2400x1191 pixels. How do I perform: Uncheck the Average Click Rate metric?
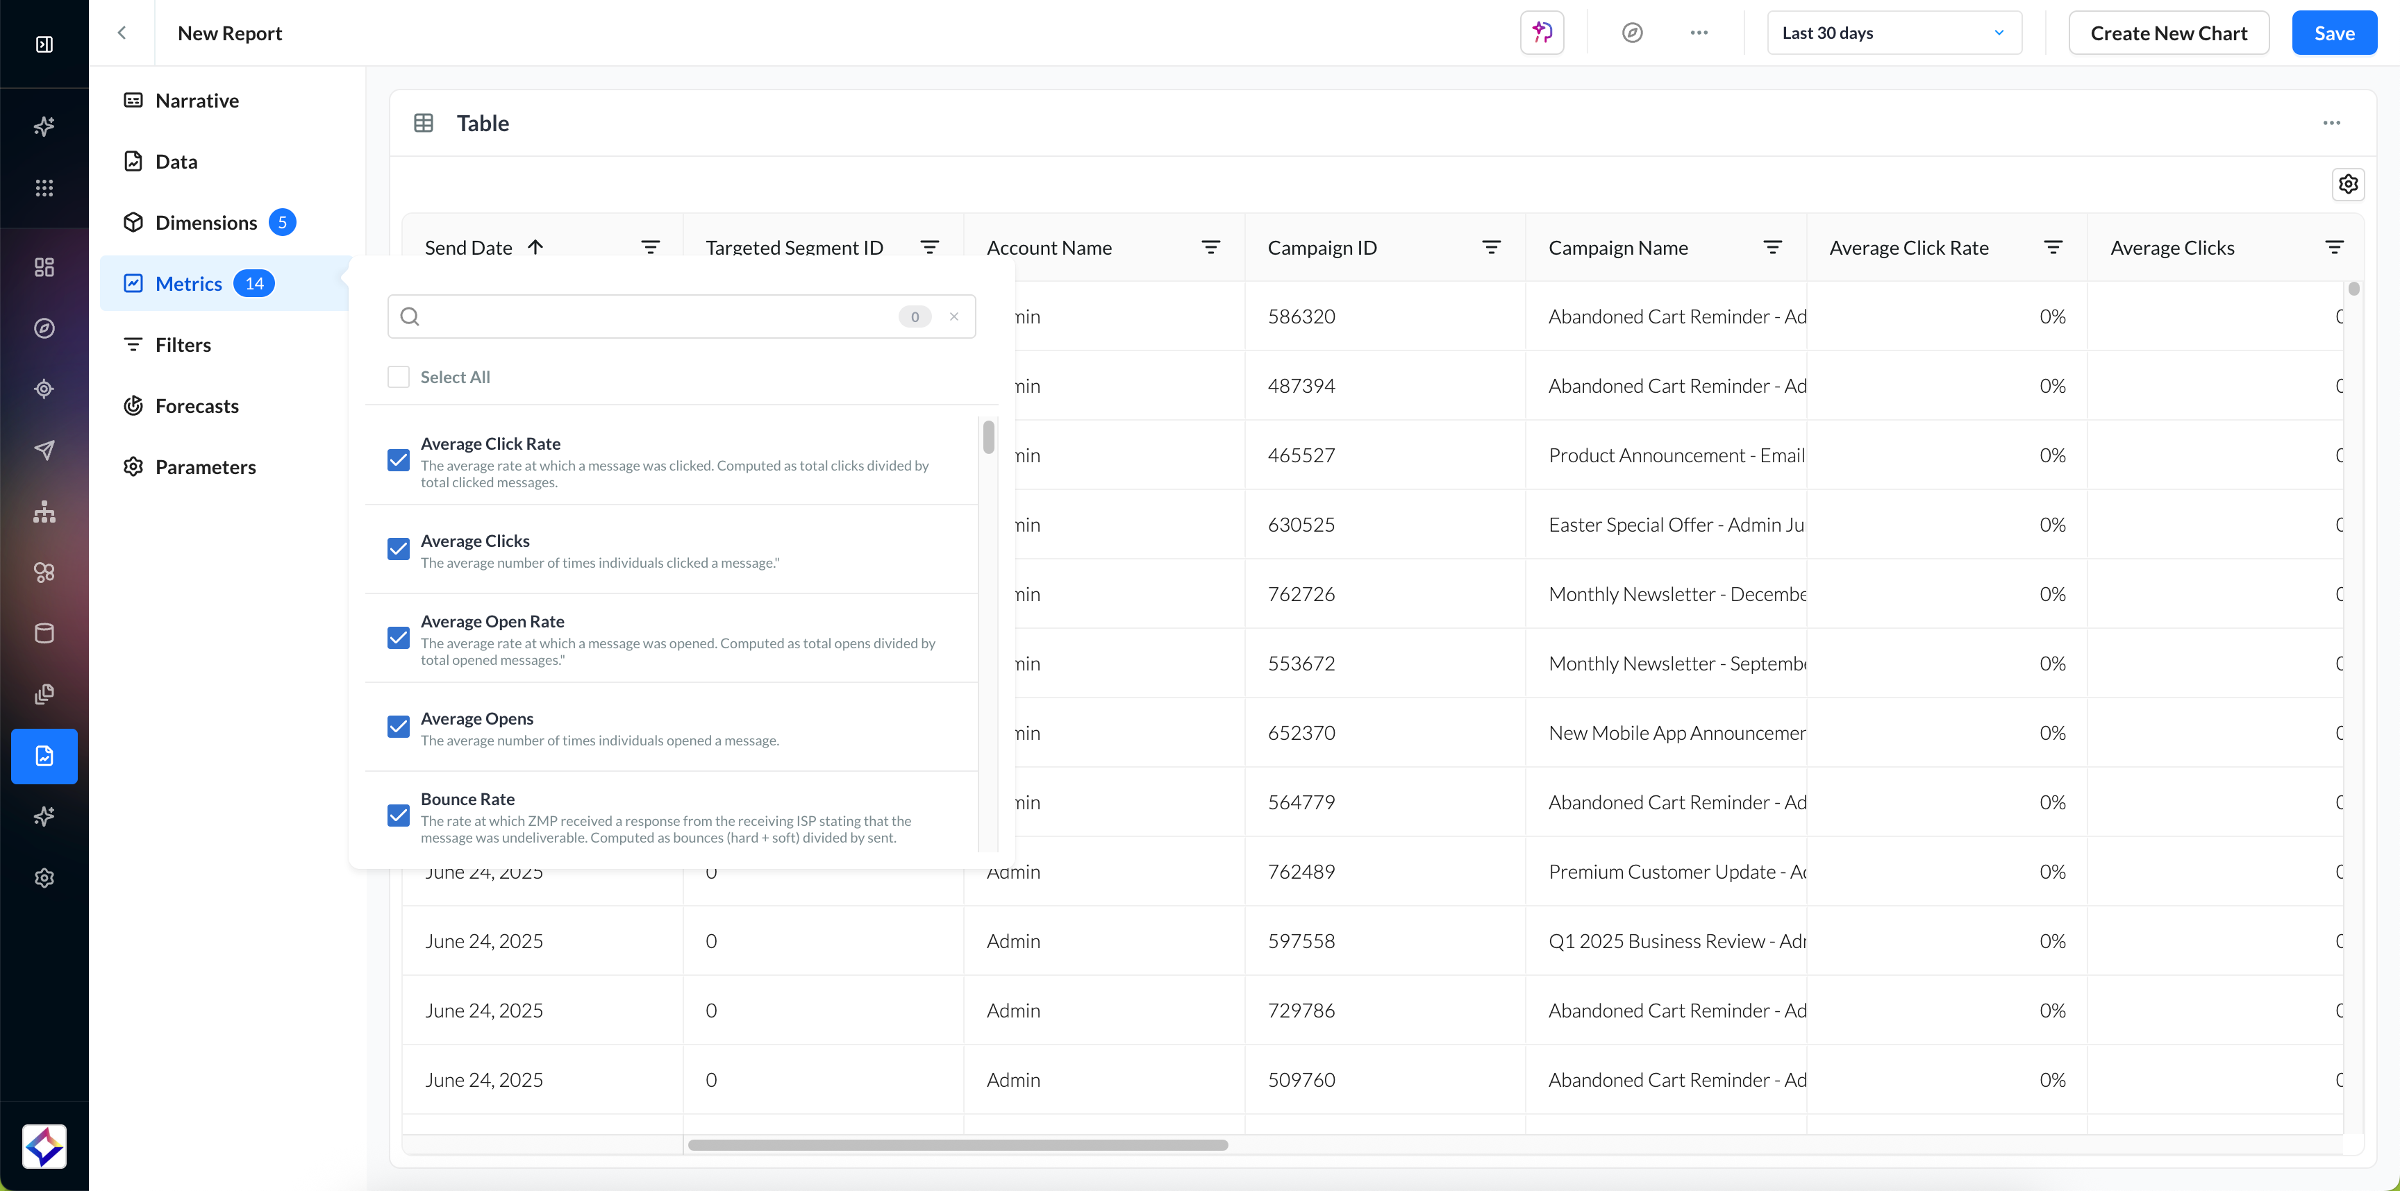[x=398, y=460]
